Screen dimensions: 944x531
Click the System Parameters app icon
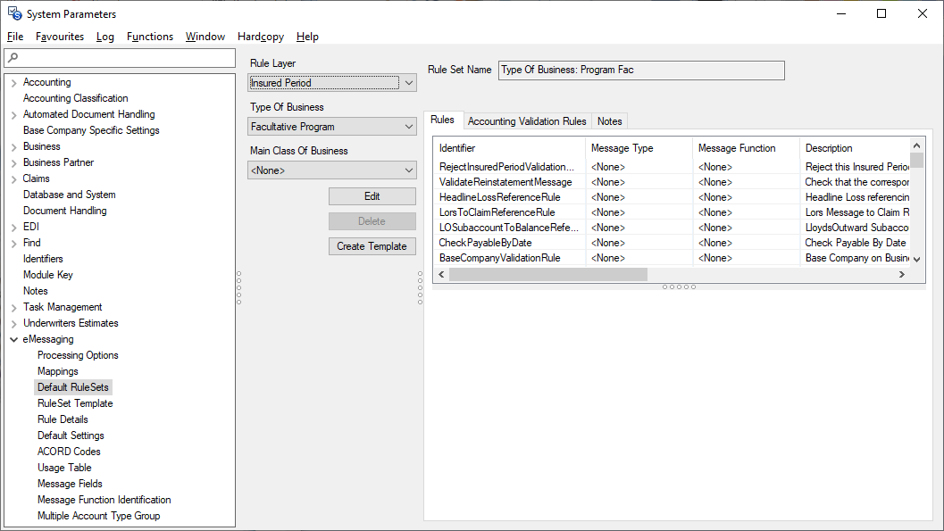(14, 13)
